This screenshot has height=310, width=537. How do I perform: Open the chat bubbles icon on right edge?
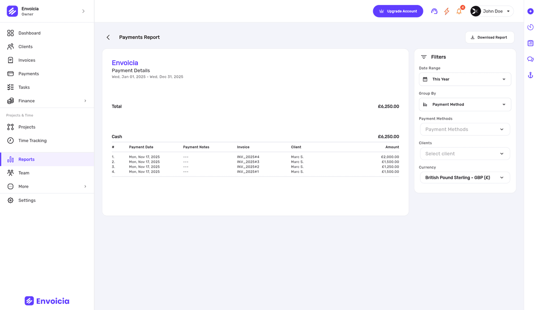(530, 59)
